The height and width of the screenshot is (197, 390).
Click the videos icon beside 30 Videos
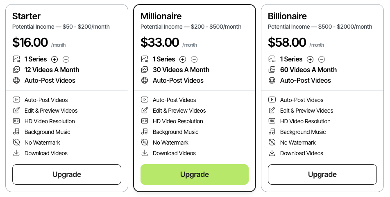[x=145, y=70]
